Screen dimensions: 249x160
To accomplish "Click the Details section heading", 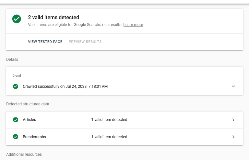I will 12,60.
